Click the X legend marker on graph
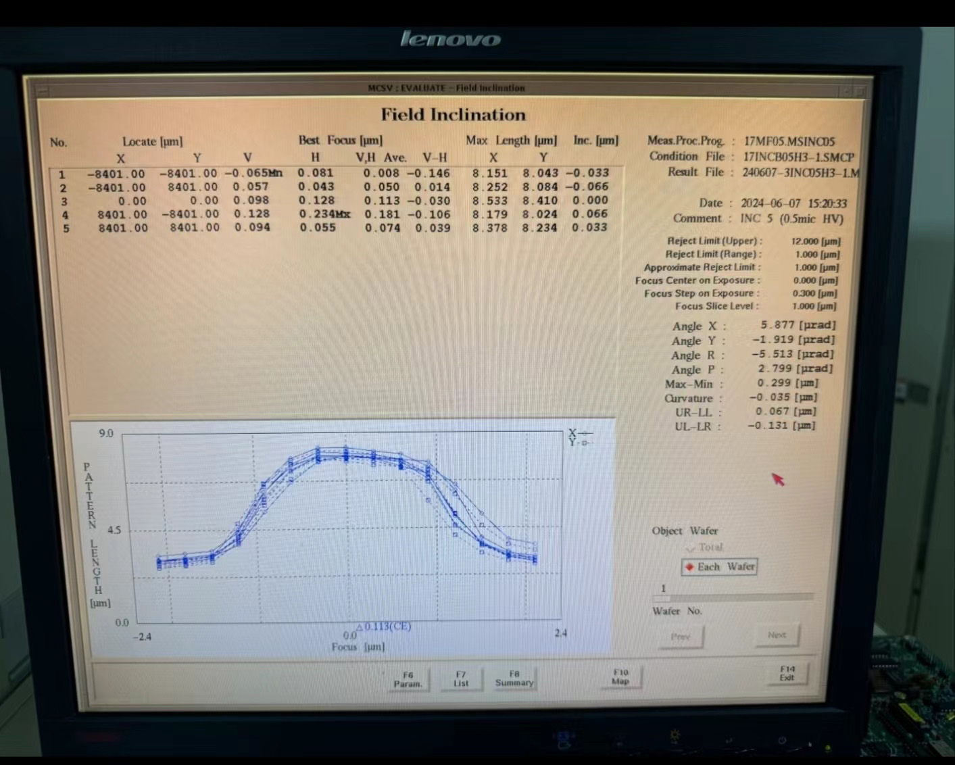Screen dimensions: 955x765 585,433
